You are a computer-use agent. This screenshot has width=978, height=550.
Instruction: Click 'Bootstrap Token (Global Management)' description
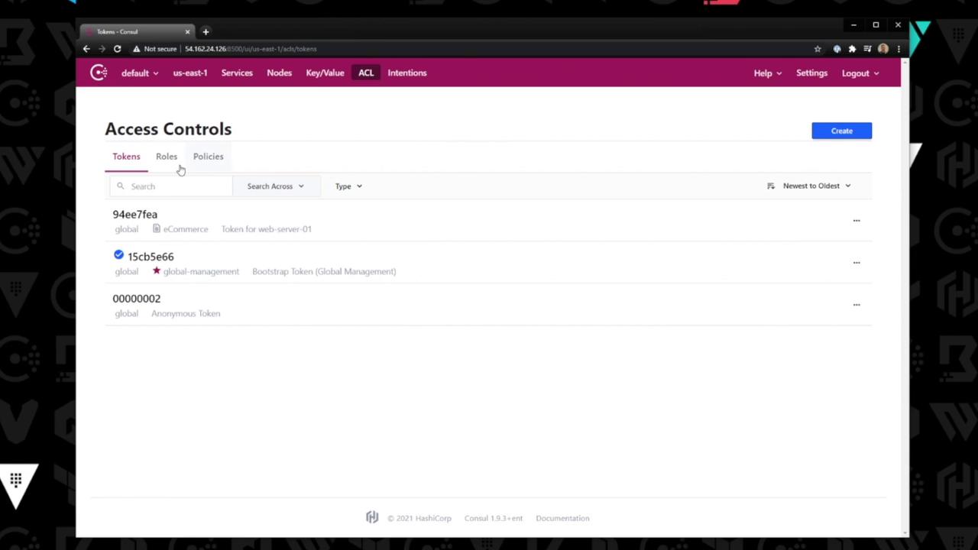pos(324,271)
